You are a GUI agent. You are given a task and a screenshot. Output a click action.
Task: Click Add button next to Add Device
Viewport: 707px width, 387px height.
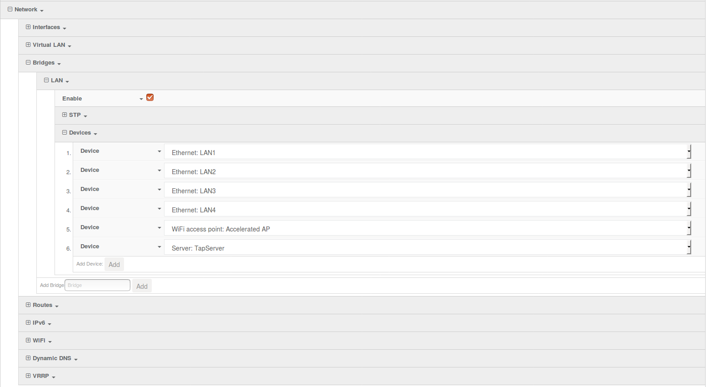(114, 264)
